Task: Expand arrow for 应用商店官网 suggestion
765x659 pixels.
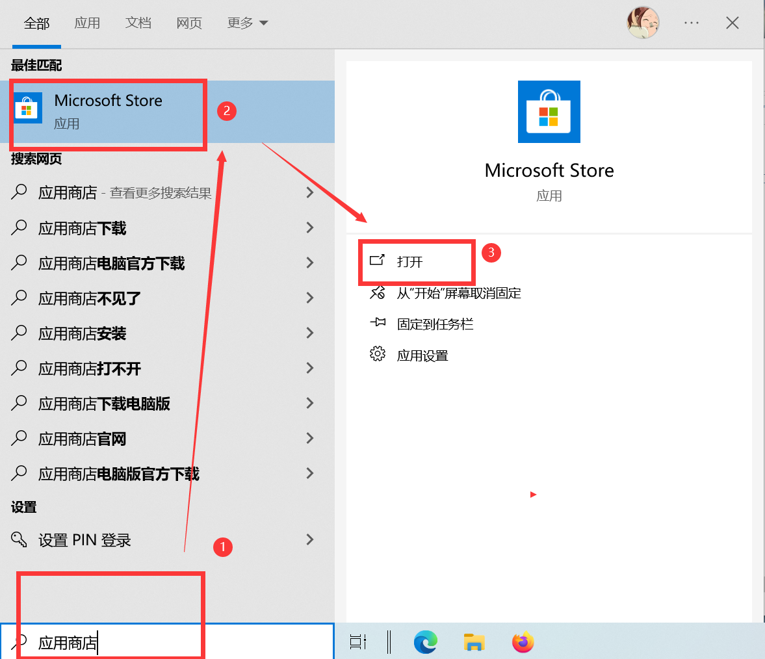Action: pos(310,438)
